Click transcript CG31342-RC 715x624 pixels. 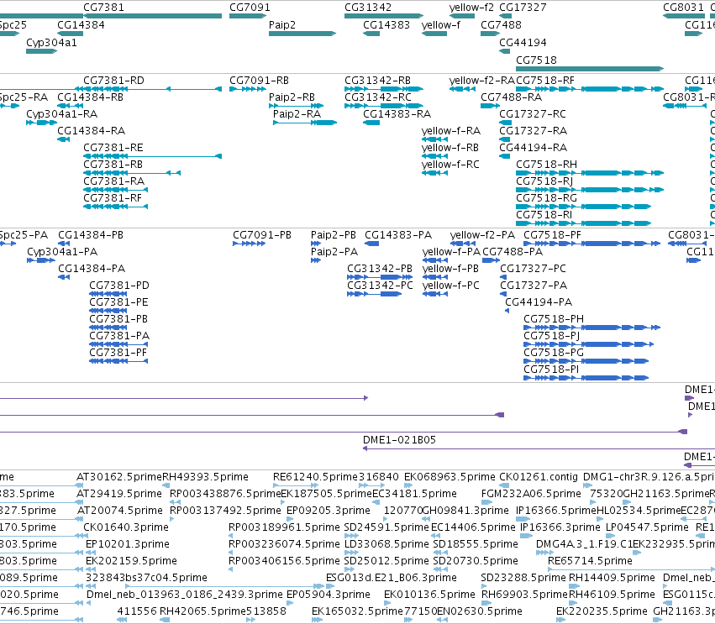pyautogui.click(x=378, y=97)
